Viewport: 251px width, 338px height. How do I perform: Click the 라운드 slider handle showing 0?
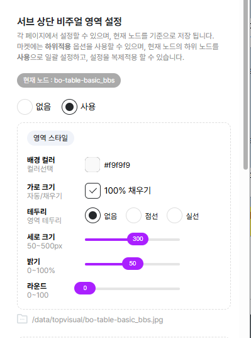85,288
